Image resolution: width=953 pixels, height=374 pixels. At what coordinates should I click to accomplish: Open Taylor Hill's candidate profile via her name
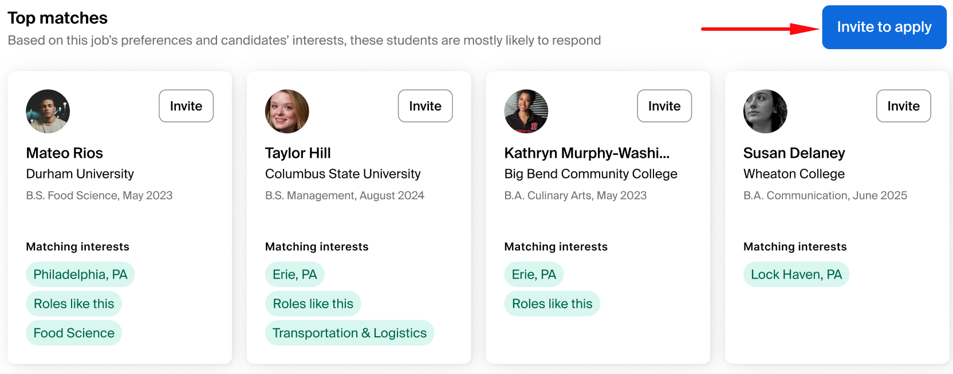coord(297,153)
